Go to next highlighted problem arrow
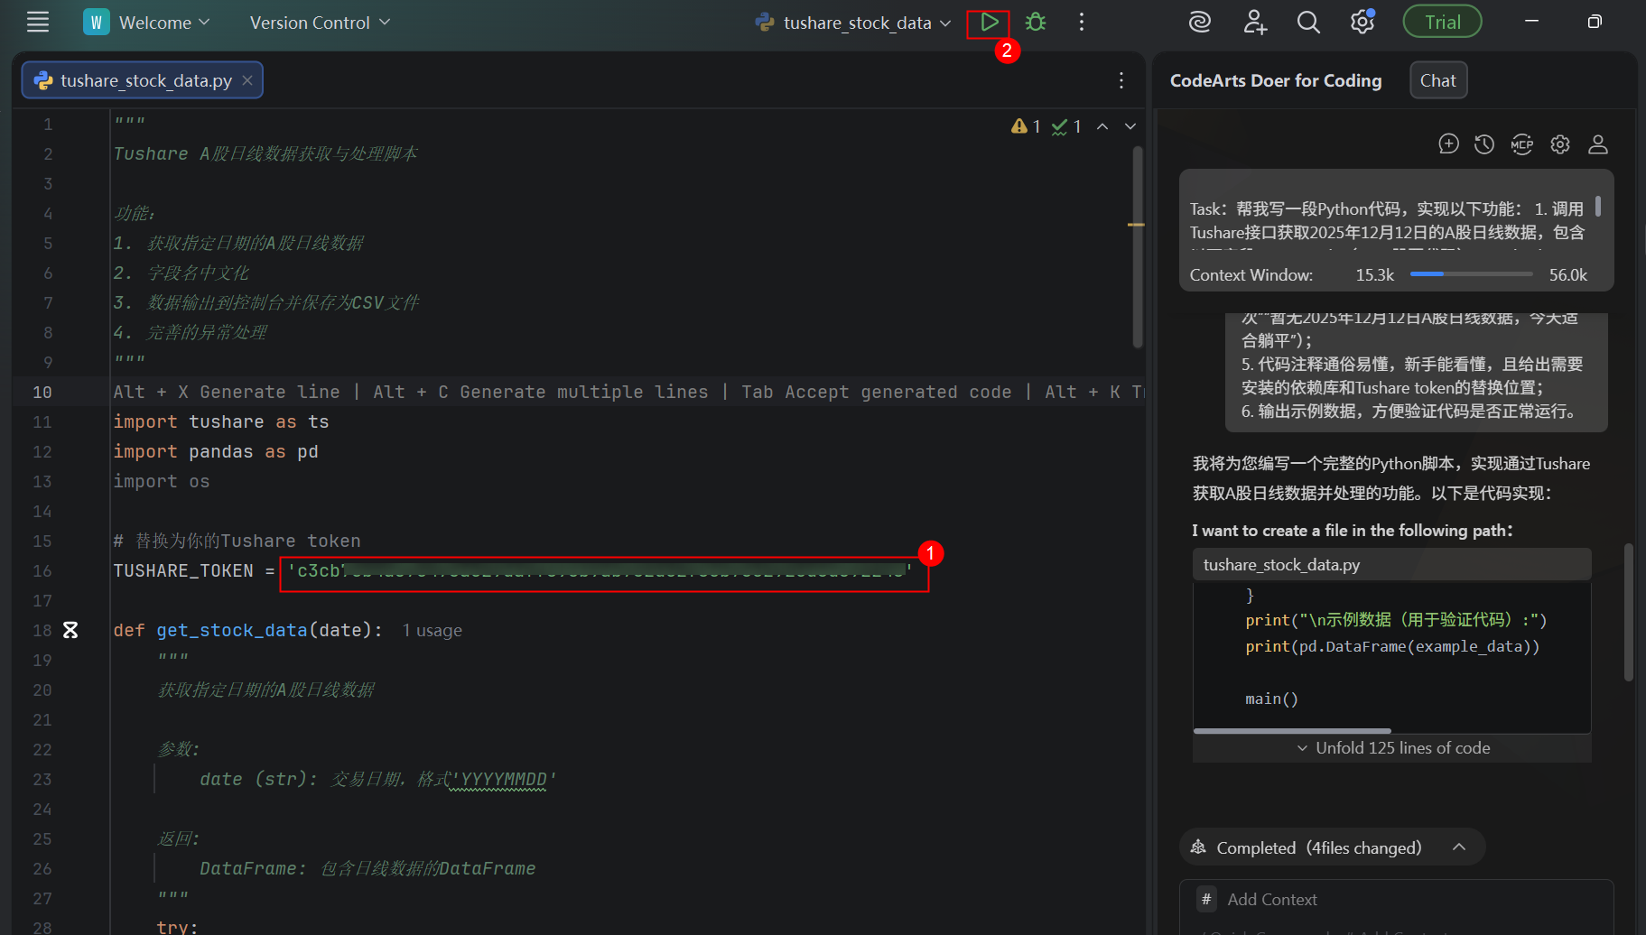The image size is (1646, 935). click(1130, 126)
